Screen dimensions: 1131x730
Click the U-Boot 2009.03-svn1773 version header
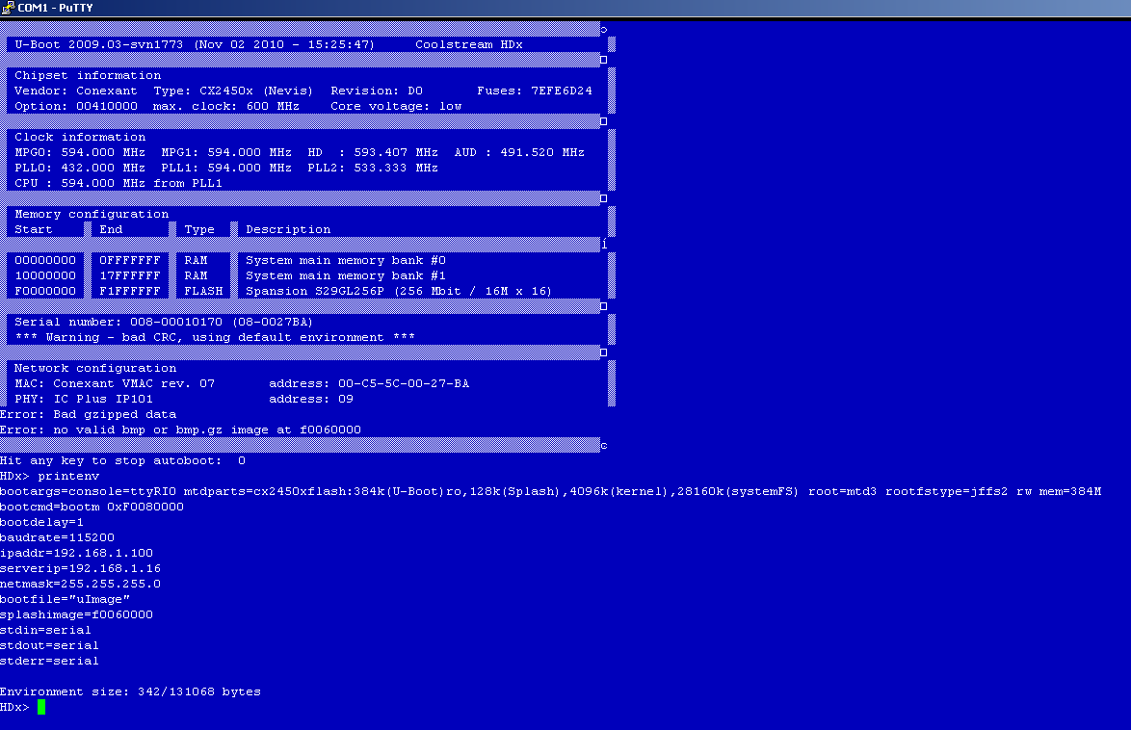195,44
